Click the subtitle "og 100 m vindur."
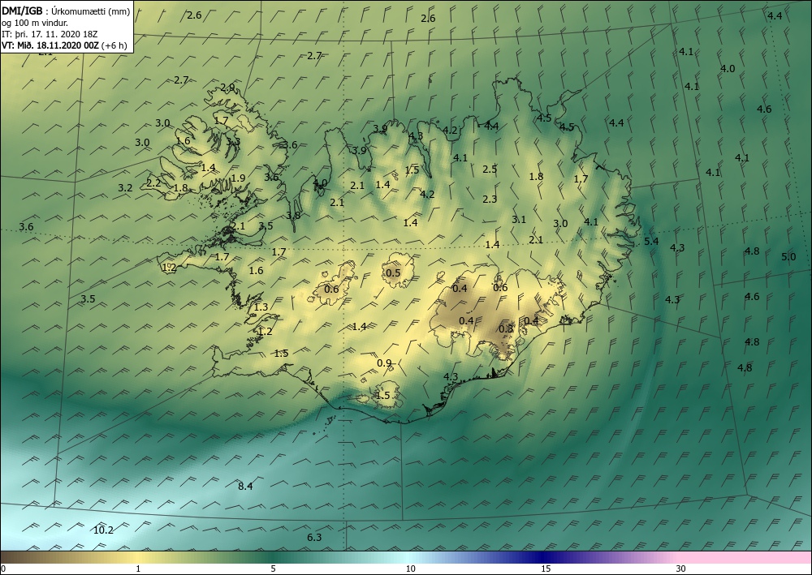The image size is (812, 575). click(x=35, y=23)
